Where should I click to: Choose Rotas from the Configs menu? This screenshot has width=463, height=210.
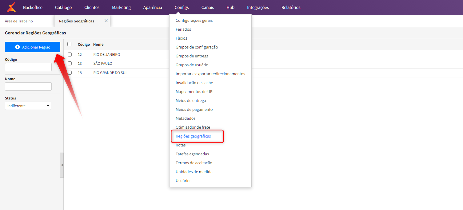click(181, 145)
